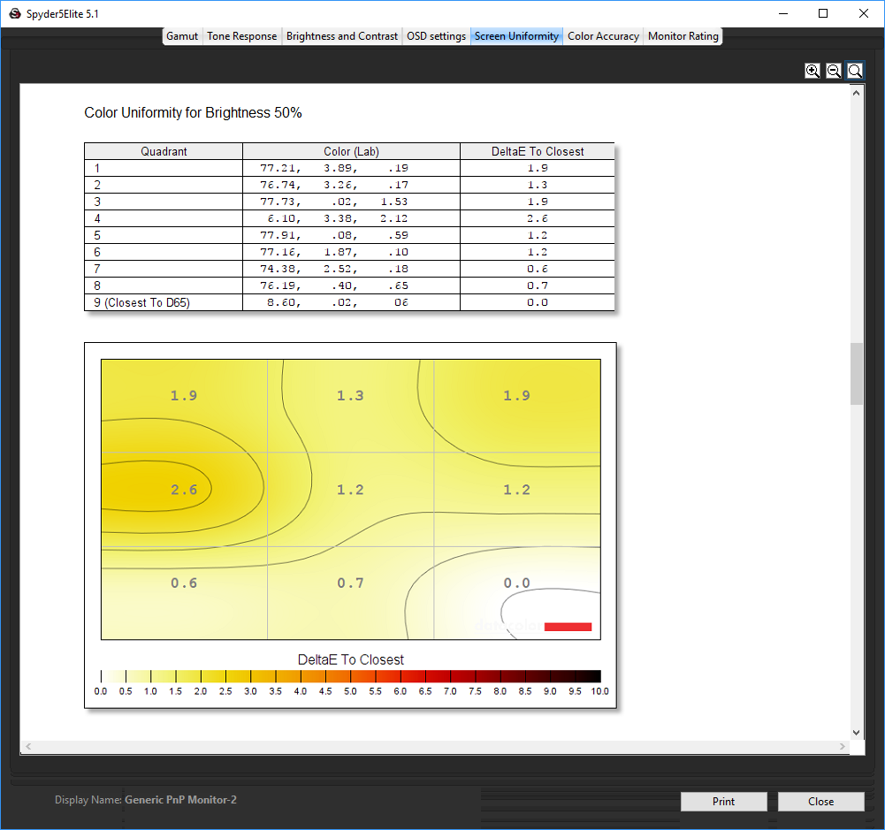
Task: Click the 0.6 label on the uniformity map
Action: [184, 583]
